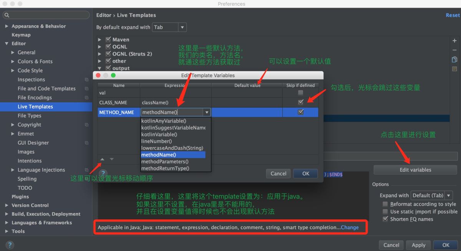
Task: Click the Reset link
Action: coord(453,15)
